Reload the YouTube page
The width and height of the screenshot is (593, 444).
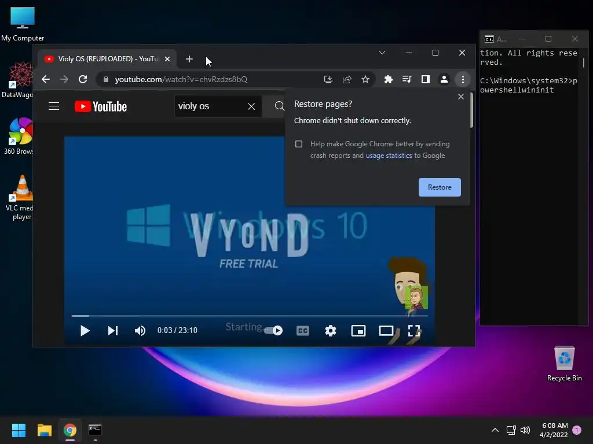pyautogui.click(x=83, y=79)
